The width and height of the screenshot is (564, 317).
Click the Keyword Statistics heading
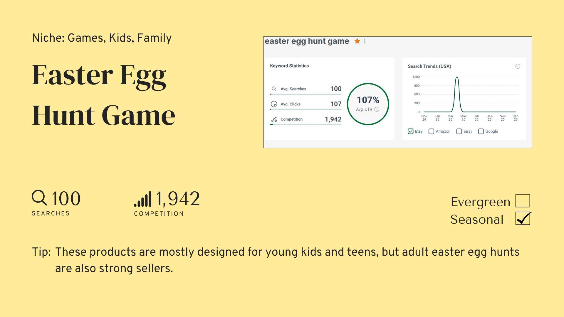(x=289, y=66)
